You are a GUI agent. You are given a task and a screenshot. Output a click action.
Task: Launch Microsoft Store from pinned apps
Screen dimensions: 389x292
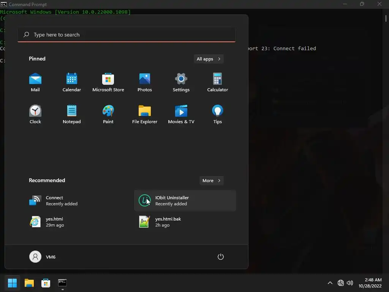(108, 83)
